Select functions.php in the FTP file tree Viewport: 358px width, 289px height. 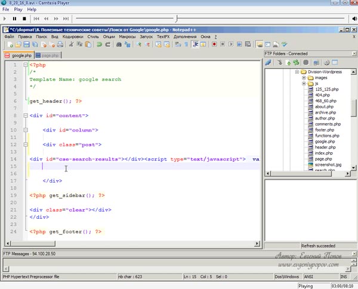click(328, 136)
